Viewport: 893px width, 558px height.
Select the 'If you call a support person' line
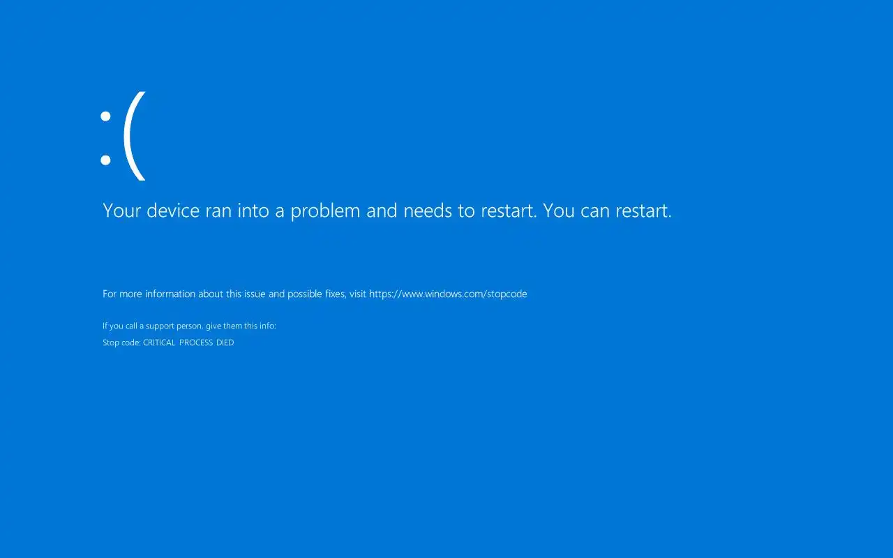coord(189,326)
